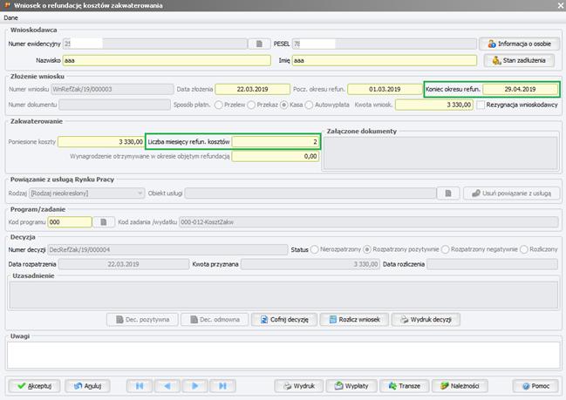The width and height of the screenshot is (566, 400).
Task: Click the Imię input field
Action: point(384,61)
